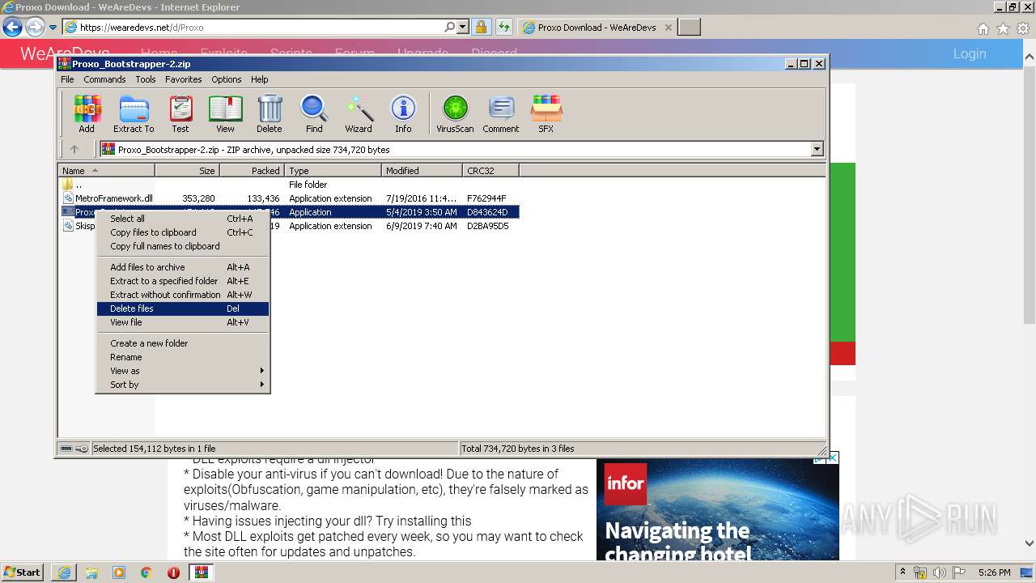Choose View file from context menu

coord(183,322)
